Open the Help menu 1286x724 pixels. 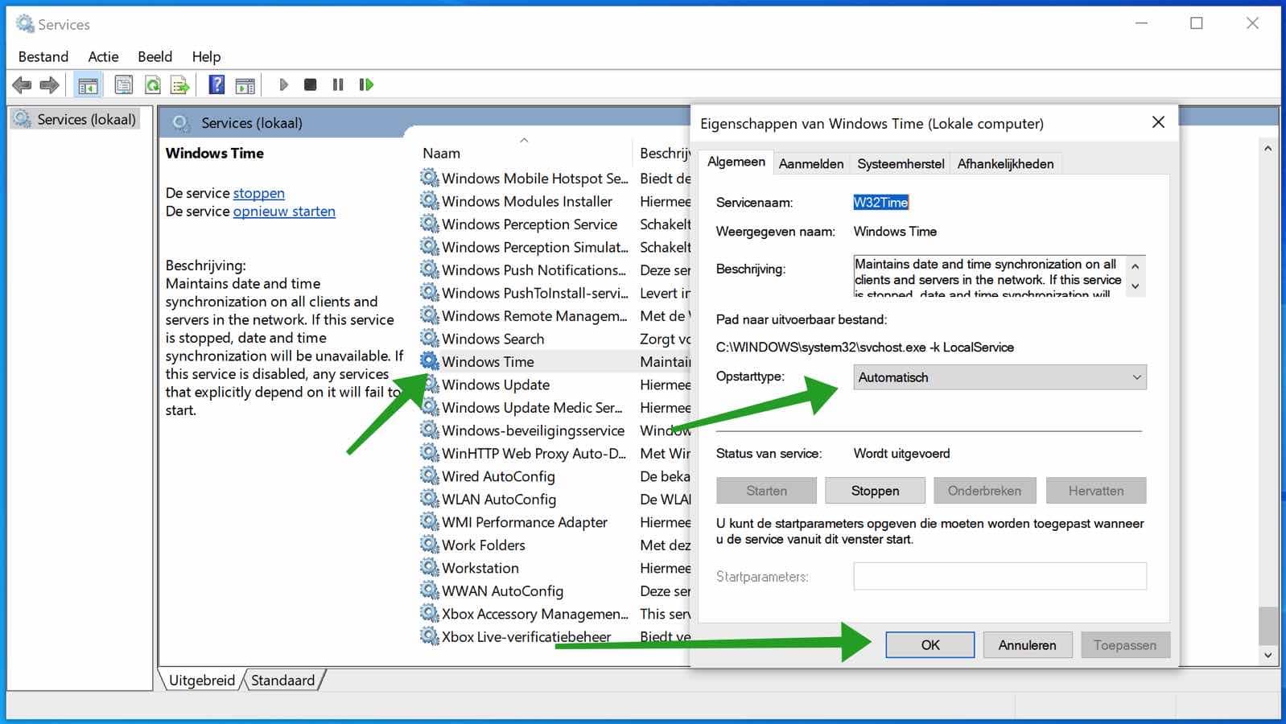[x=206, y=56]
